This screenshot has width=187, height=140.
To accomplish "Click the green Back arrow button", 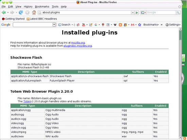I will coord(4,13).
